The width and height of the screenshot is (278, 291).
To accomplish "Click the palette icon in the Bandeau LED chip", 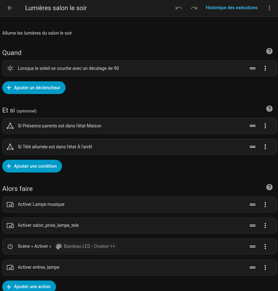I will 59,247.
